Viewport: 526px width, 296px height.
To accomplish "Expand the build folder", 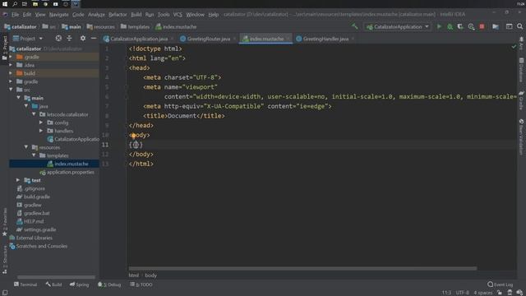I will coord(11,73).
